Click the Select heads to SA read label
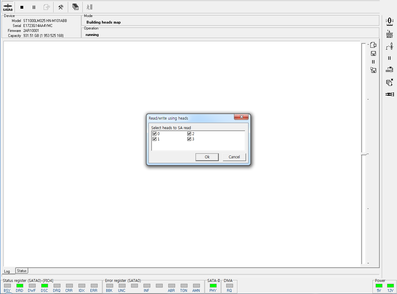Viewport: 397px width, 294px height. point(171,128)
